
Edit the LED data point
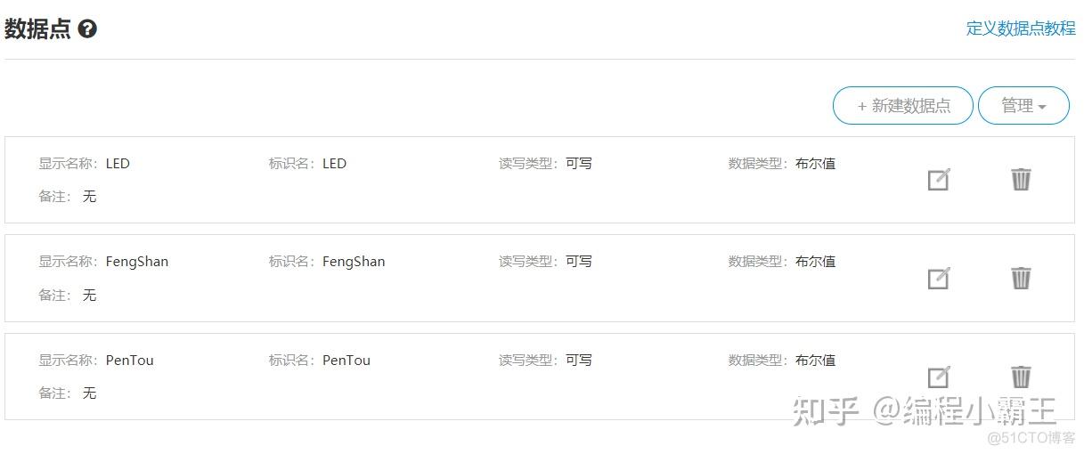click(x=938, y=180)
